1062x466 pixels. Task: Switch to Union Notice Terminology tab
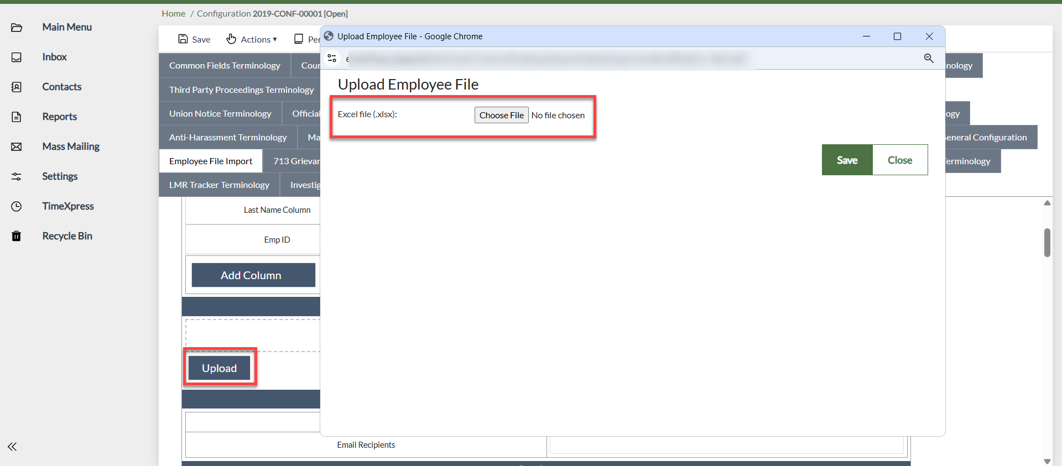coord(220,113)
